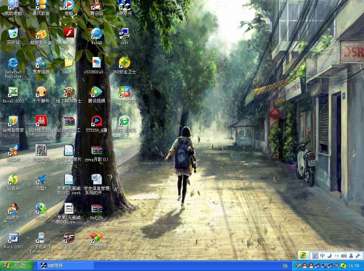The width and height of the screenshot is (364, 271).
Task: Select Dnf_Sk archive file
Action: pos(96,212)
